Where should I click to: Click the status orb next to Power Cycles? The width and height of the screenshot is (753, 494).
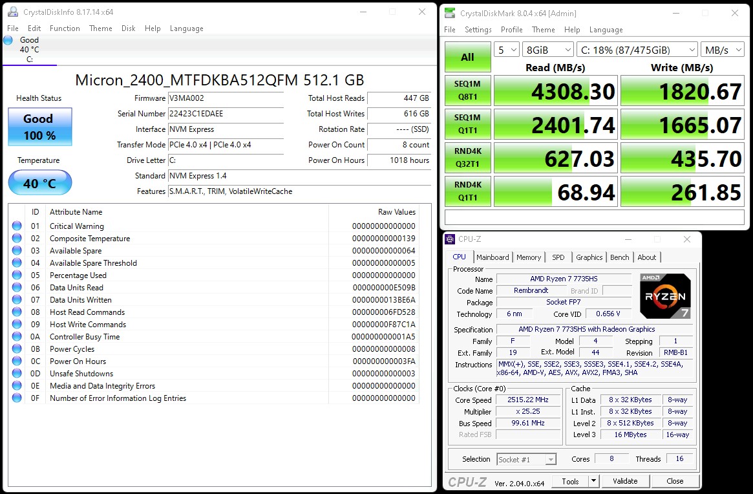pos(17,349)
